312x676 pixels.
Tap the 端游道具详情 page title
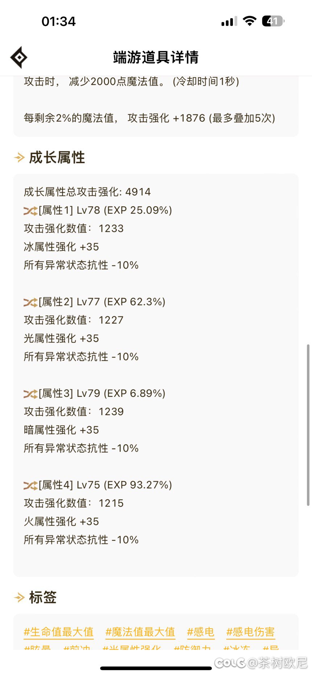(156, 57)
